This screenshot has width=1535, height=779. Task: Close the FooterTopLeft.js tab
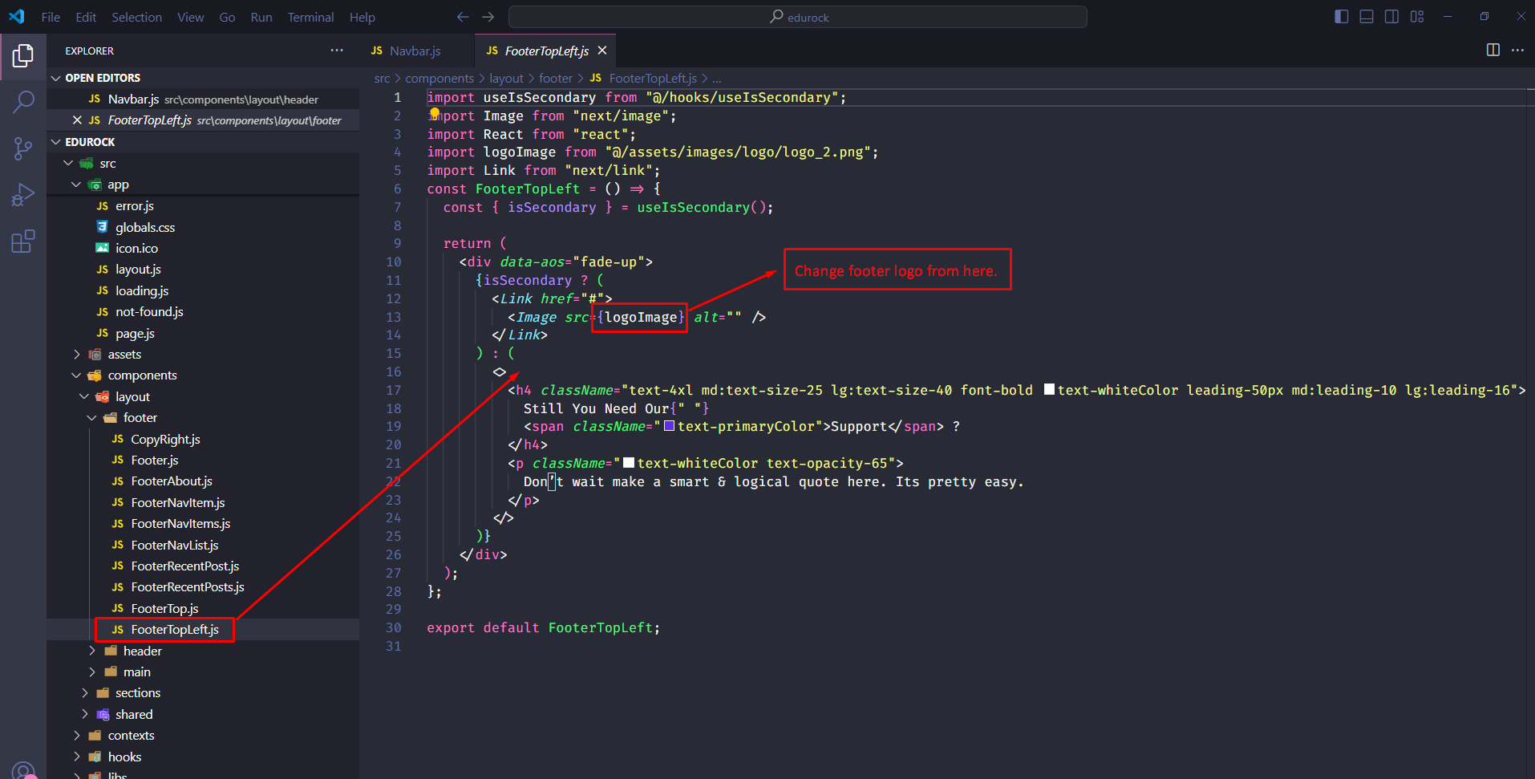pos(602,51)
